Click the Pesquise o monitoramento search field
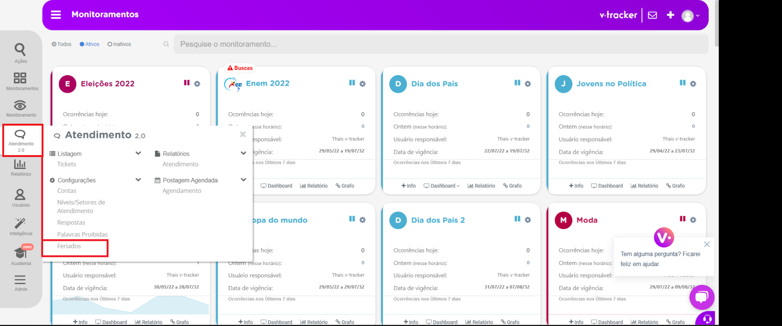Viewport: 782px width, 326px height. coord(441,44)
